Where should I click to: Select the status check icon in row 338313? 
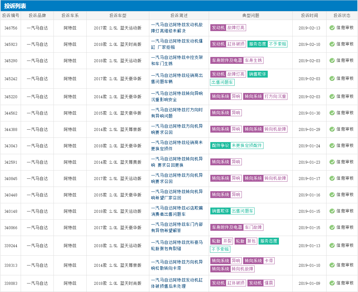332,265
